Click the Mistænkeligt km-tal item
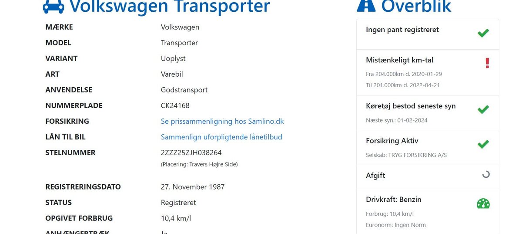522x234 pixels. tap(399, 60)
